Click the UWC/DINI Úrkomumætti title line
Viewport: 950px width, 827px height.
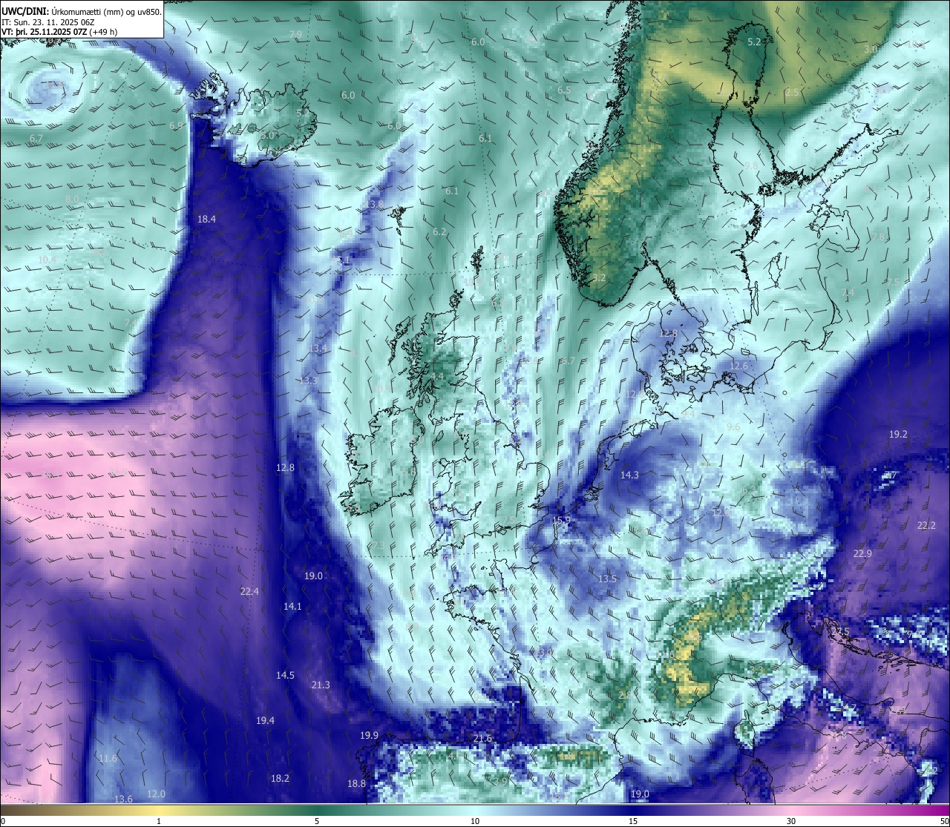tap(81, 12)
